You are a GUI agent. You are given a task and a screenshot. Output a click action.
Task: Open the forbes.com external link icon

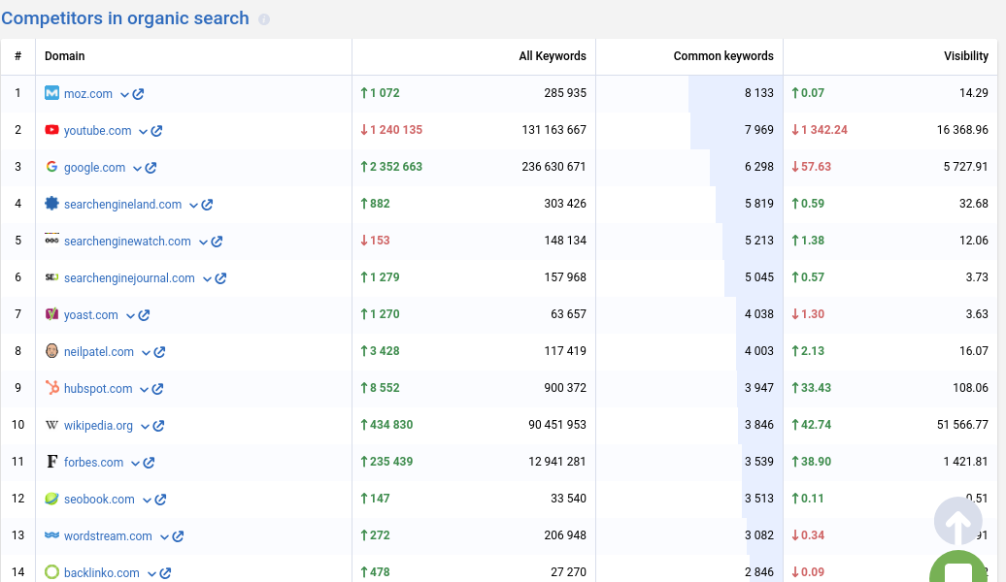click(x=149, y=463)
